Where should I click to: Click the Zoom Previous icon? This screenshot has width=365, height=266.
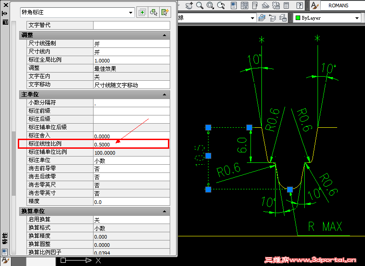[221, 5]
